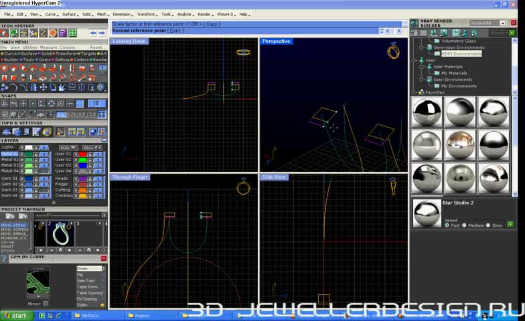Open the Surface menu in menu bar

70,15
